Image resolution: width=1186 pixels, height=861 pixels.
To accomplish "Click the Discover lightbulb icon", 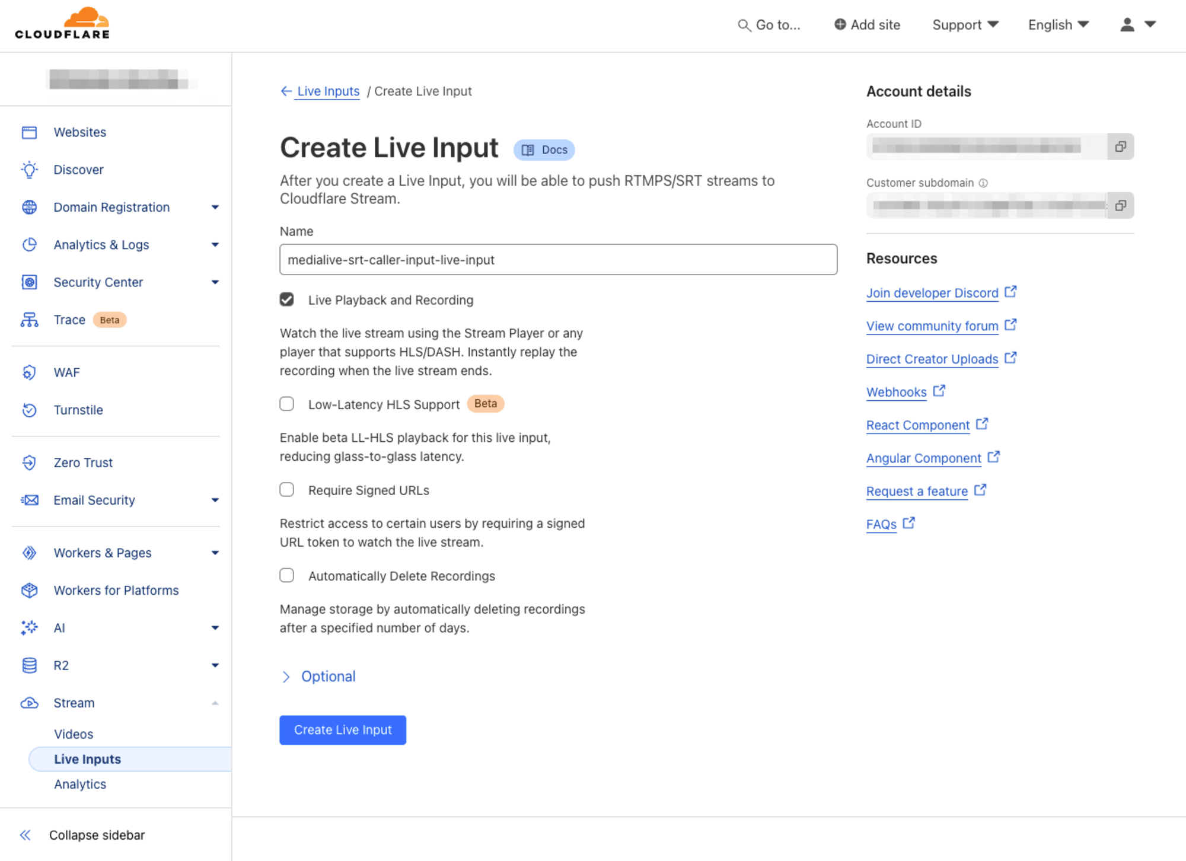I will [x=29, y=170].
